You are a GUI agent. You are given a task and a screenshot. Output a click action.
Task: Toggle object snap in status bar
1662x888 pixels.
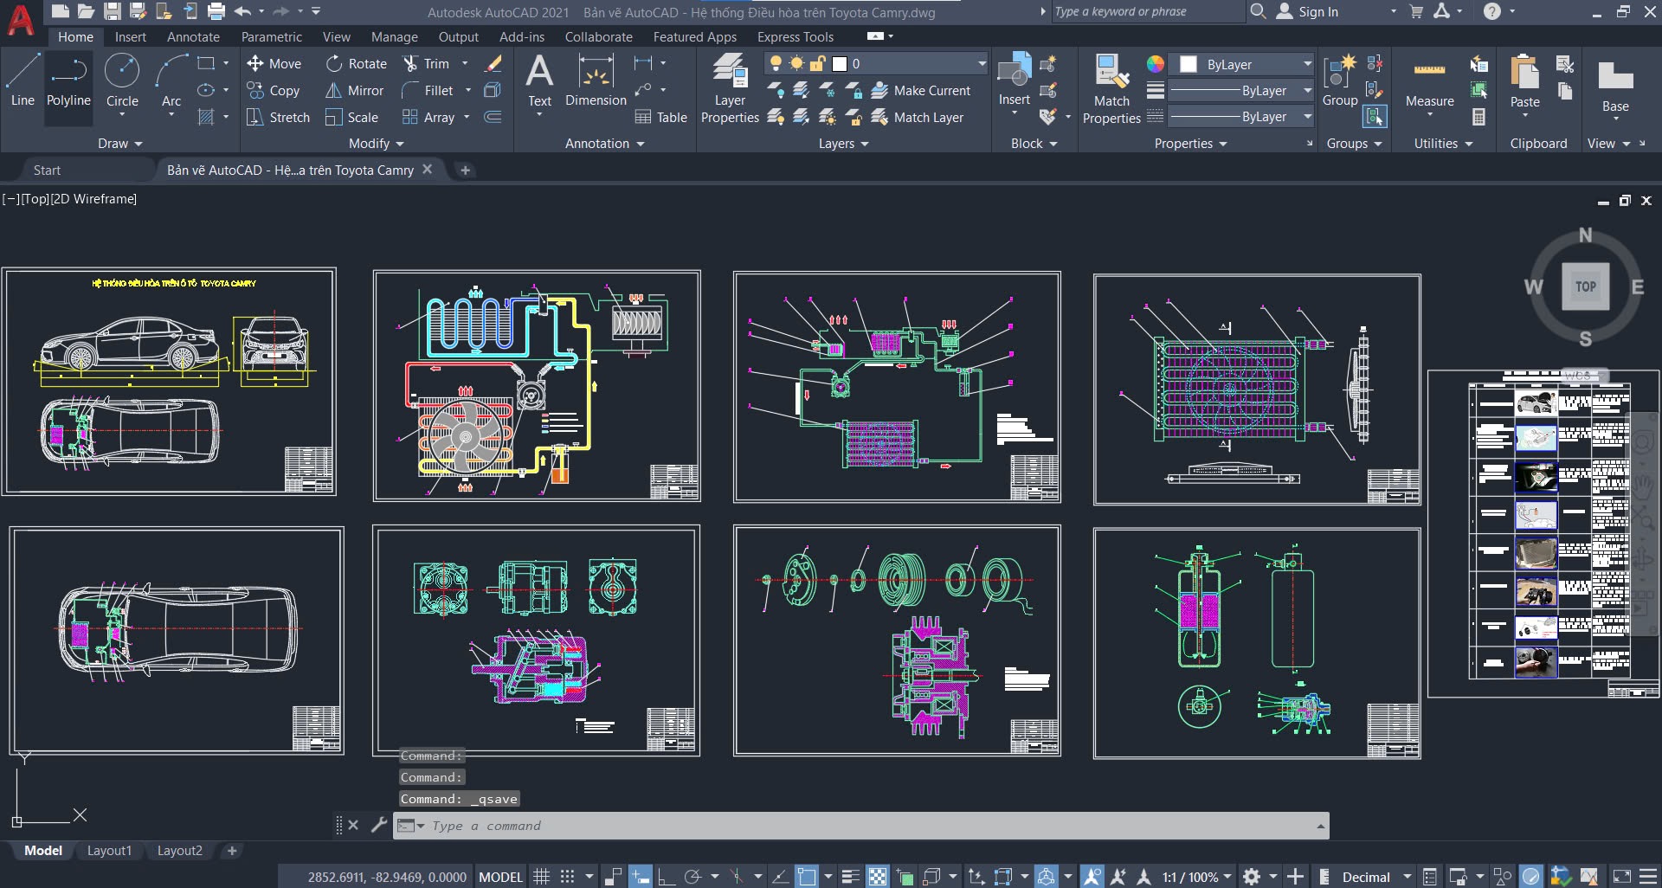[806, 876]
